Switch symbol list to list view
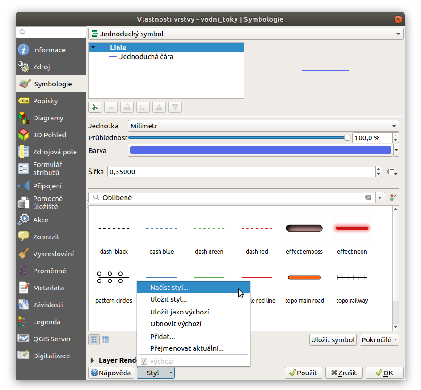This screenshot has width=421, height=390. point(105,339)
